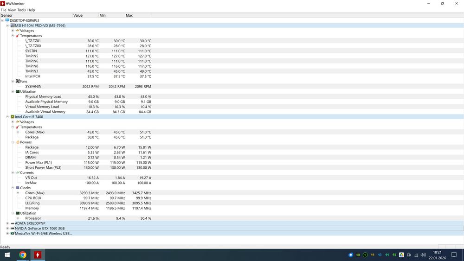Click the Voltages icon under MSI H110M PRO-VD

click(x=18, y=31)
